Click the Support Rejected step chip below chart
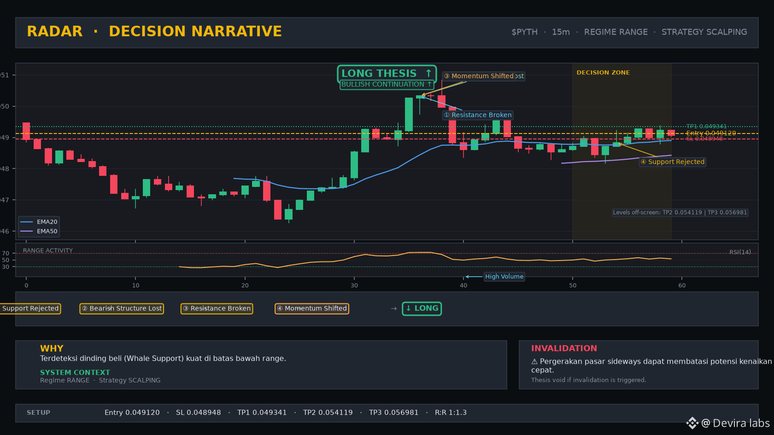Screen dimensions: 774x435 tap(30, 308)
